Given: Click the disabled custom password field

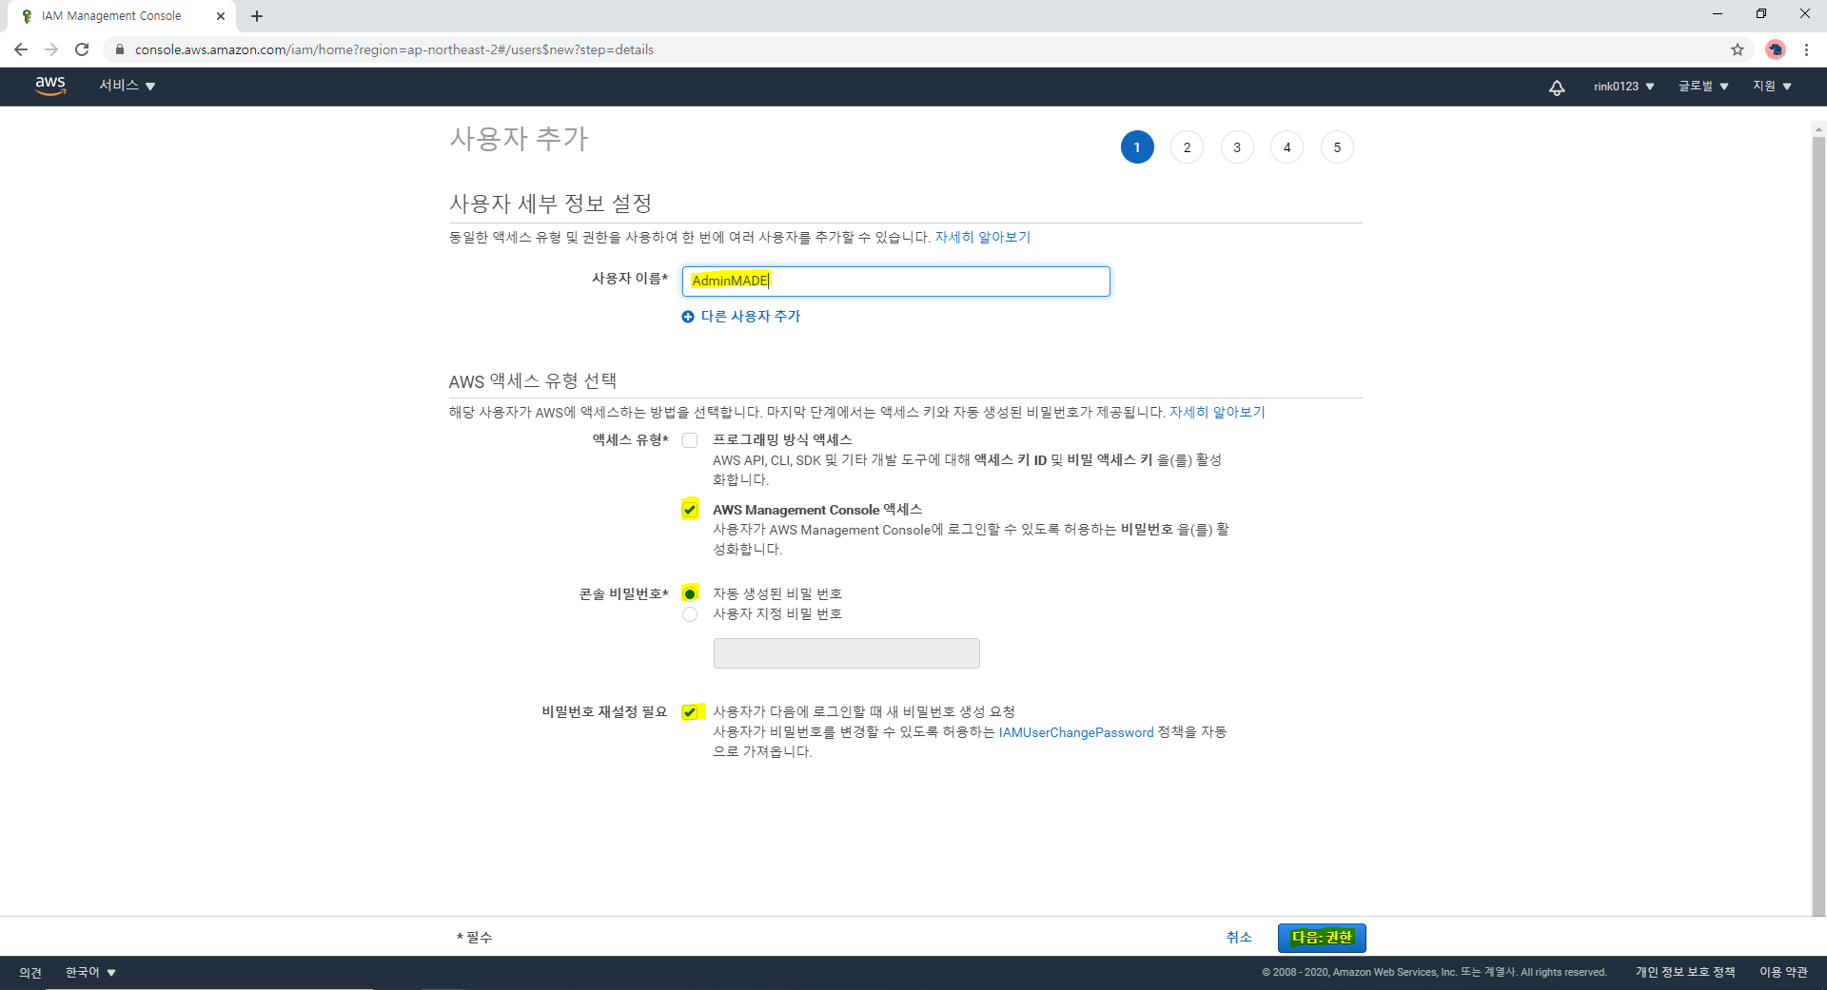Looking at the screenshot, I should pos(846,653).
